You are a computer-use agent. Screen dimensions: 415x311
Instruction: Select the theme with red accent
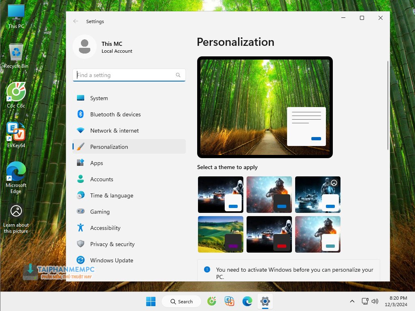pos(269,234)
